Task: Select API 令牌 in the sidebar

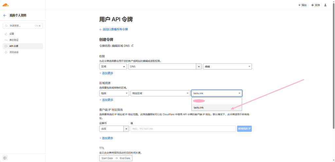Action: (x=14, y=46)
